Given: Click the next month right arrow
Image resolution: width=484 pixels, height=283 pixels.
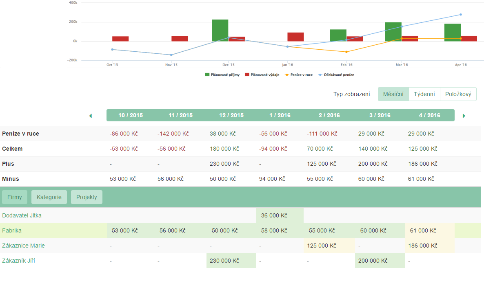Looking at the screenshot, I should [x=464, y=116].
